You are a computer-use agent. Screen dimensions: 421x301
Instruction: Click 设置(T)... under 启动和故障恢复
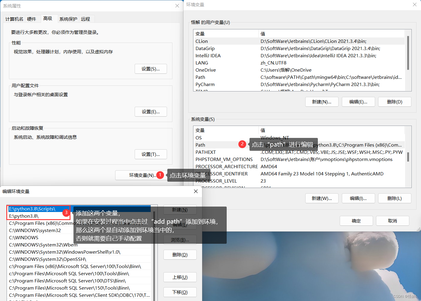point(151,154)
